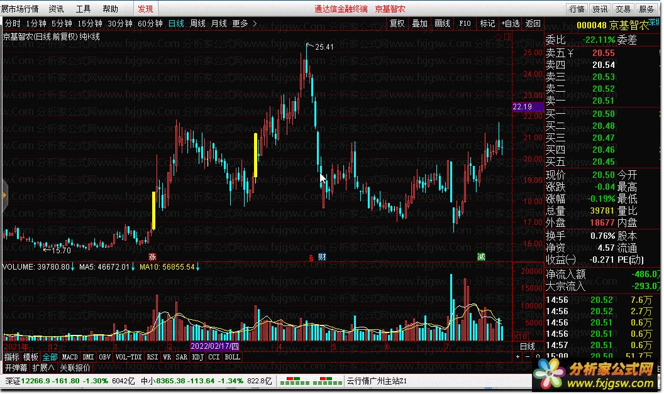Image resolution: width=664 pixels, height=394 pixels.
Task: Select the 30分钟 period
Action: (x=120, y=24)
